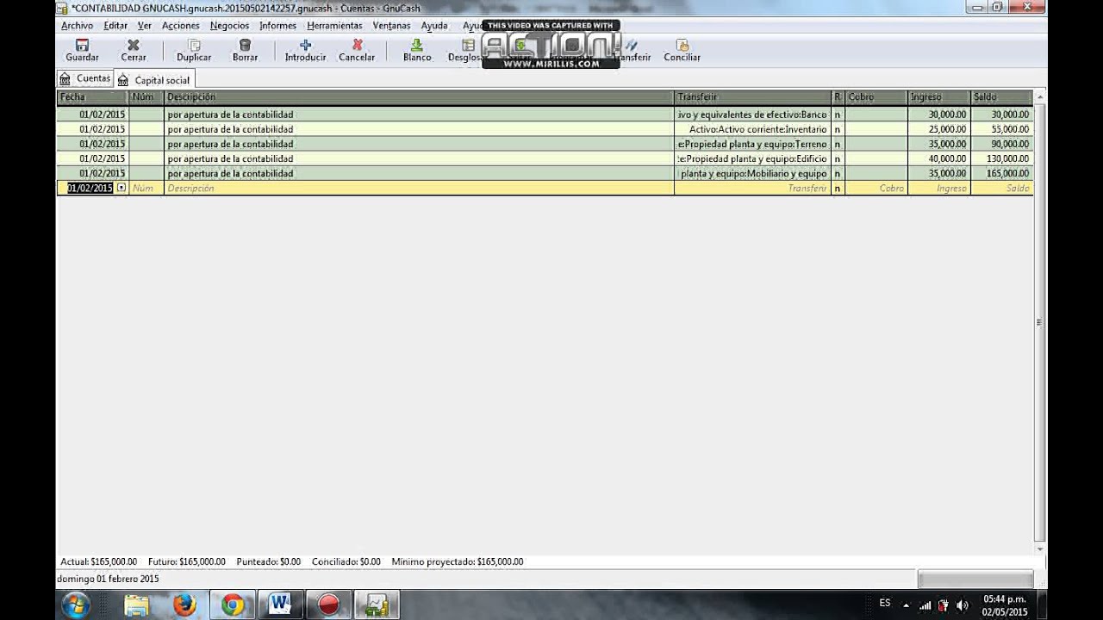
Task: Open the Informes menu
Action: pos(277,26)
